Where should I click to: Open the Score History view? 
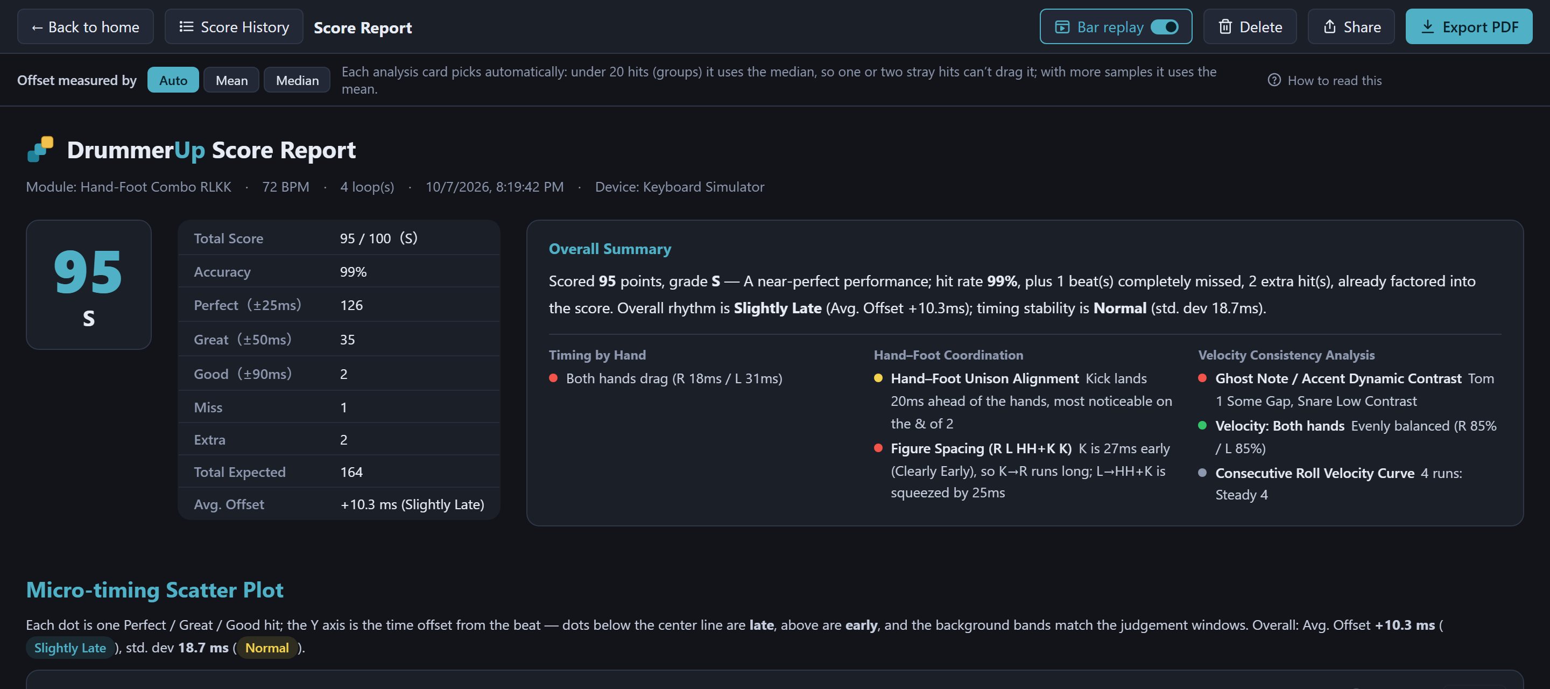click(x=234, y=27)
